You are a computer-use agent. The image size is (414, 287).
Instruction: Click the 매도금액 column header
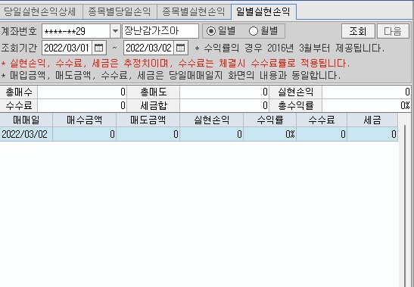[148, 120]
